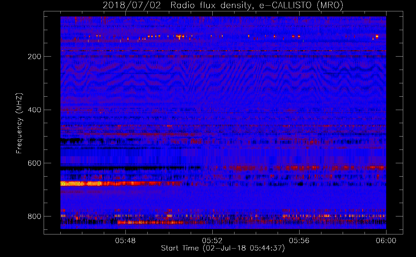
Task: Click the plot title mentioning e-CALLISTO (MRO)
Action: click(223, 5)
